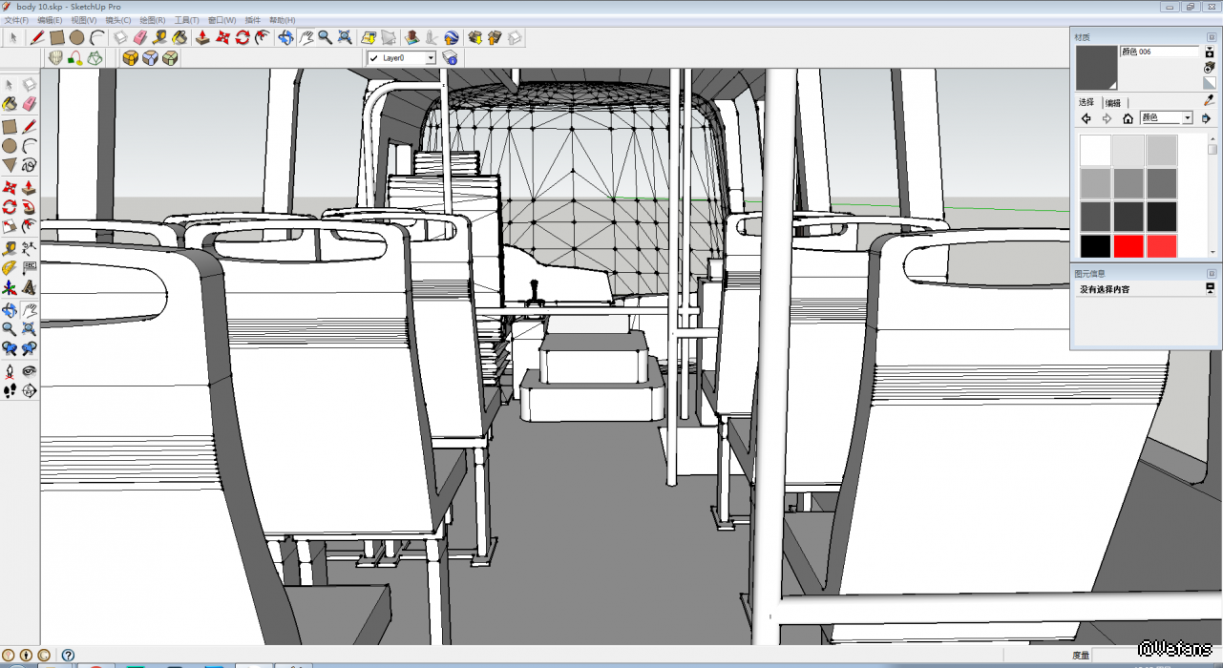Choose the 3D Text tool
This screenshot has width=1223, height=668.
[30, 287]
